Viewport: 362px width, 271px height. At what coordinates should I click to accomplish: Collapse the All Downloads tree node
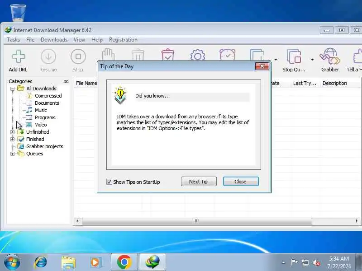pyautogui.click(x=13, y=89)
